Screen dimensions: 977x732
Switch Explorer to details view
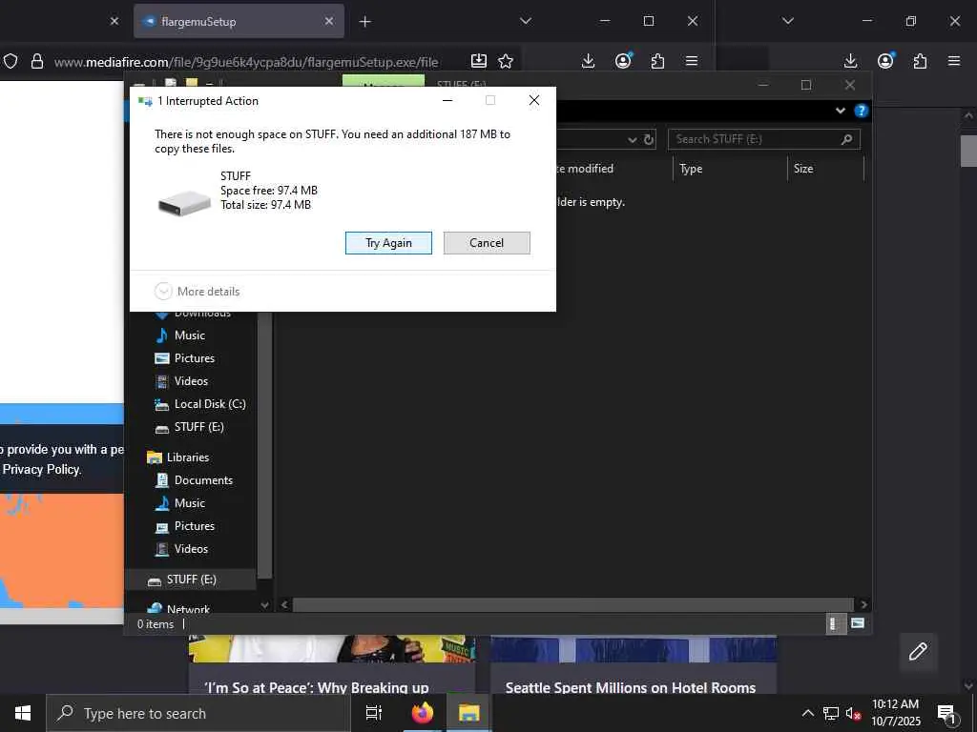(834, 623)
